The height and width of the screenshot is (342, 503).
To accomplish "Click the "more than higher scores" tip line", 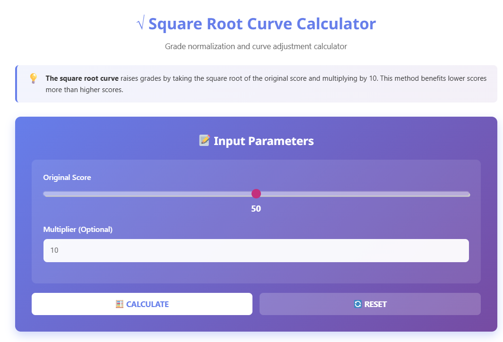I will (84, 90).
